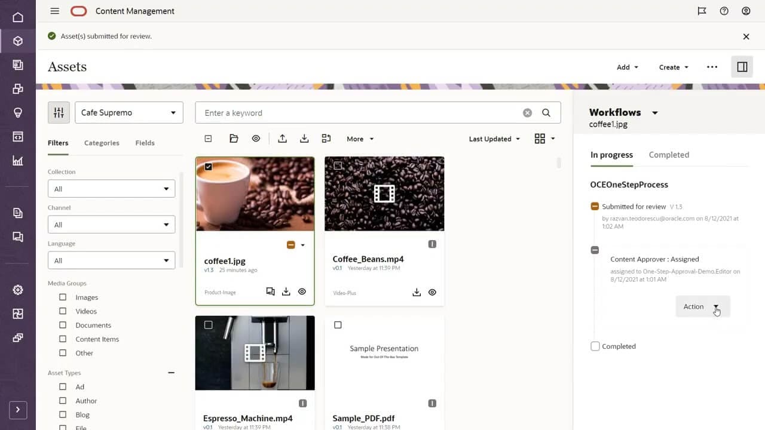Select the Sample_PDF.pdf card checkbox
Viewport: 765px width, 430px height.
click(x=338, y=325)
